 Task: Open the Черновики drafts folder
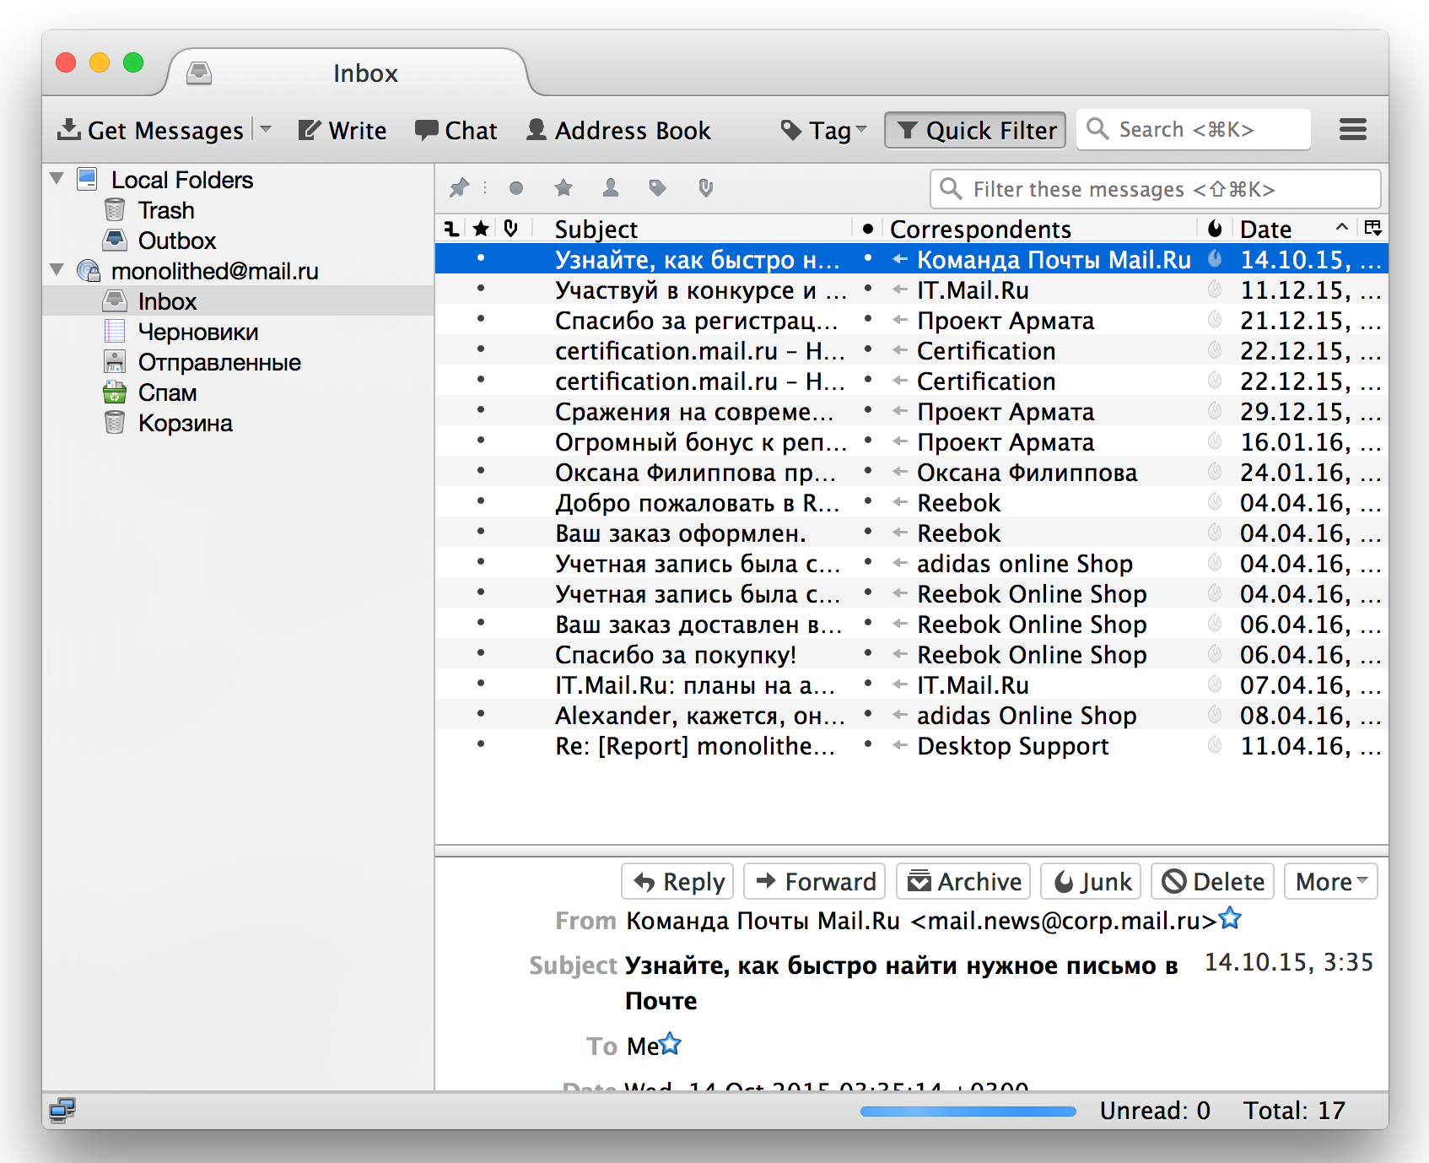(x=197, y=332)
